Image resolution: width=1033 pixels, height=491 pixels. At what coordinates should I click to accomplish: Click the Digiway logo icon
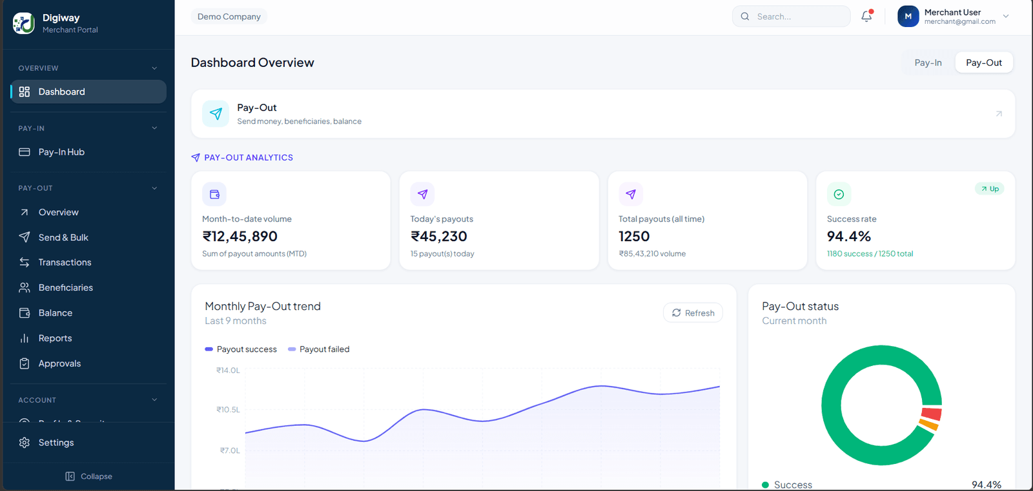(23, 23)
